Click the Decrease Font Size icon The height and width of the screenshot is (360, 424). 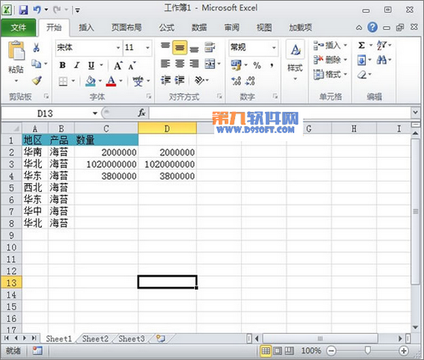coord(132,65)
